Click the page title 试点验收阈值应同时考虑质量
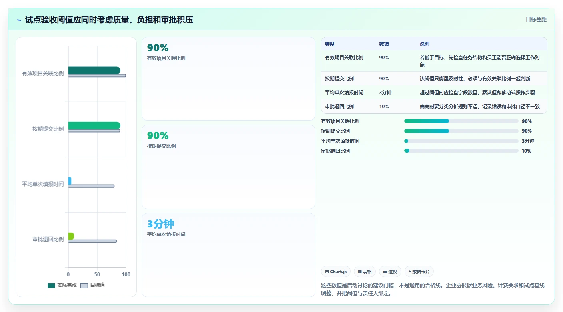 pyautogui.click(x=109, y=20)
